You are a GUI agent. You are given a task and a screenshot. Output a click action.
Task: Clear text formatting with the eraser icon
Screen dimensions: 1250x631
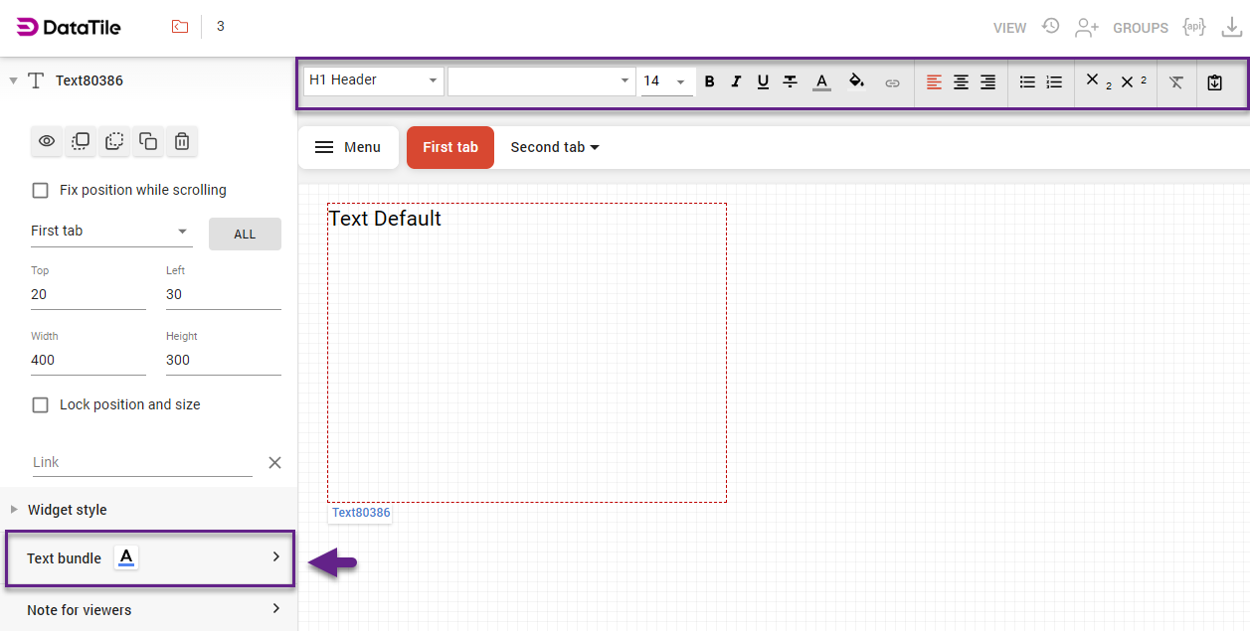pyautogui.click(x=1176, y=82)
